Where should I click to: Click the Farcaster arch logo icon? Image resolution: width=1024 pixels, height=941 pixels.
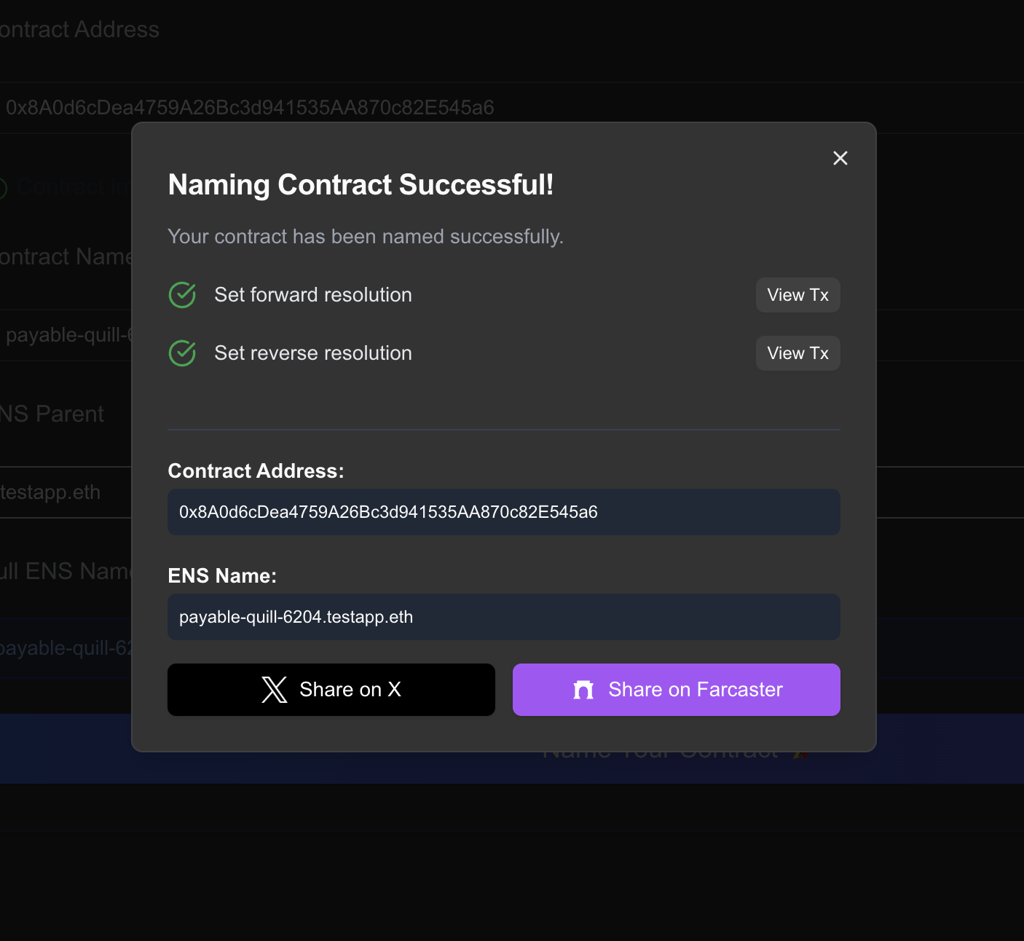click(583, 690)
